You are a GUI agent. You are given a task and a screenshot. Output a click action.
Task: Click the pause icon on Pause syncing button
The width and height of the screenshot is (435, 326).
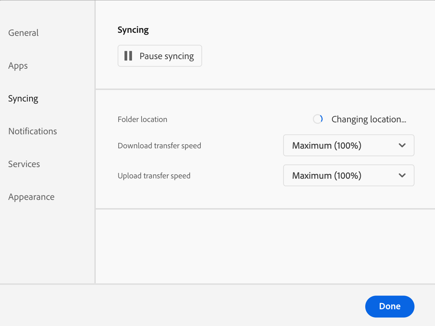128,56
